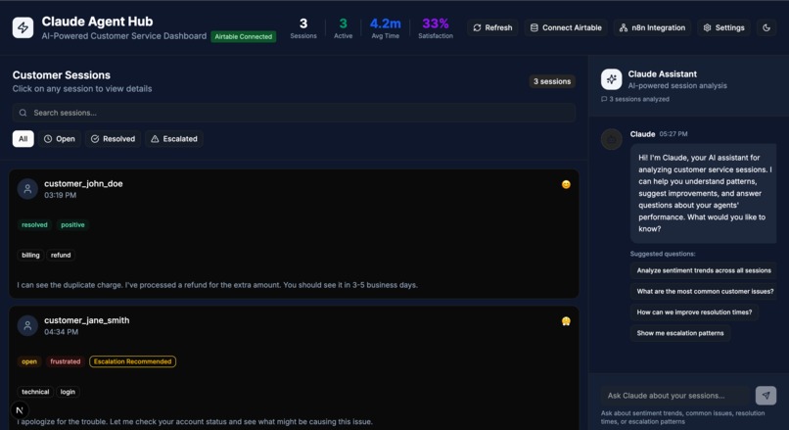
Task: Click the 4.2m Avg Time stat
Action: point(386,28)
